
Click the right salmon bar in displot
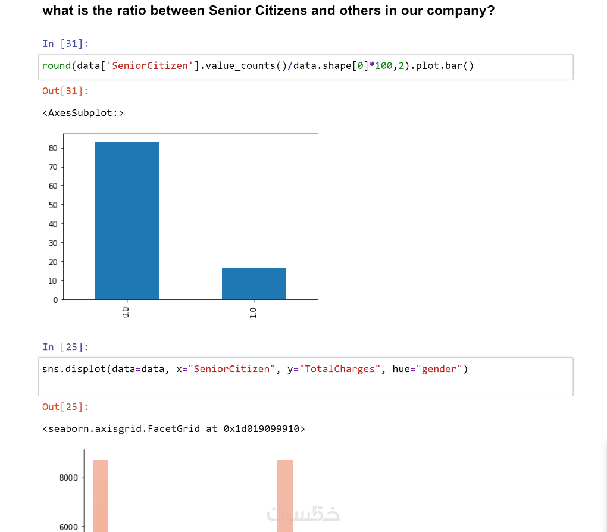[x=285, y=496]
